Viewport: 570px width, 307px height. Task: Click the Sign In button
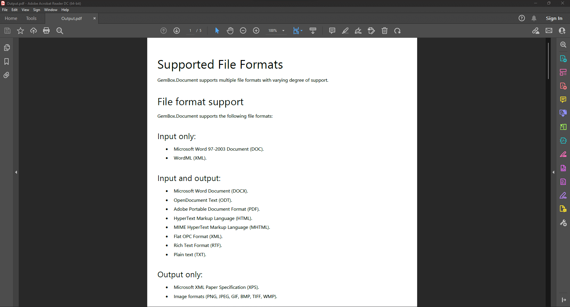pyautogui.click(x=554, y=18)
